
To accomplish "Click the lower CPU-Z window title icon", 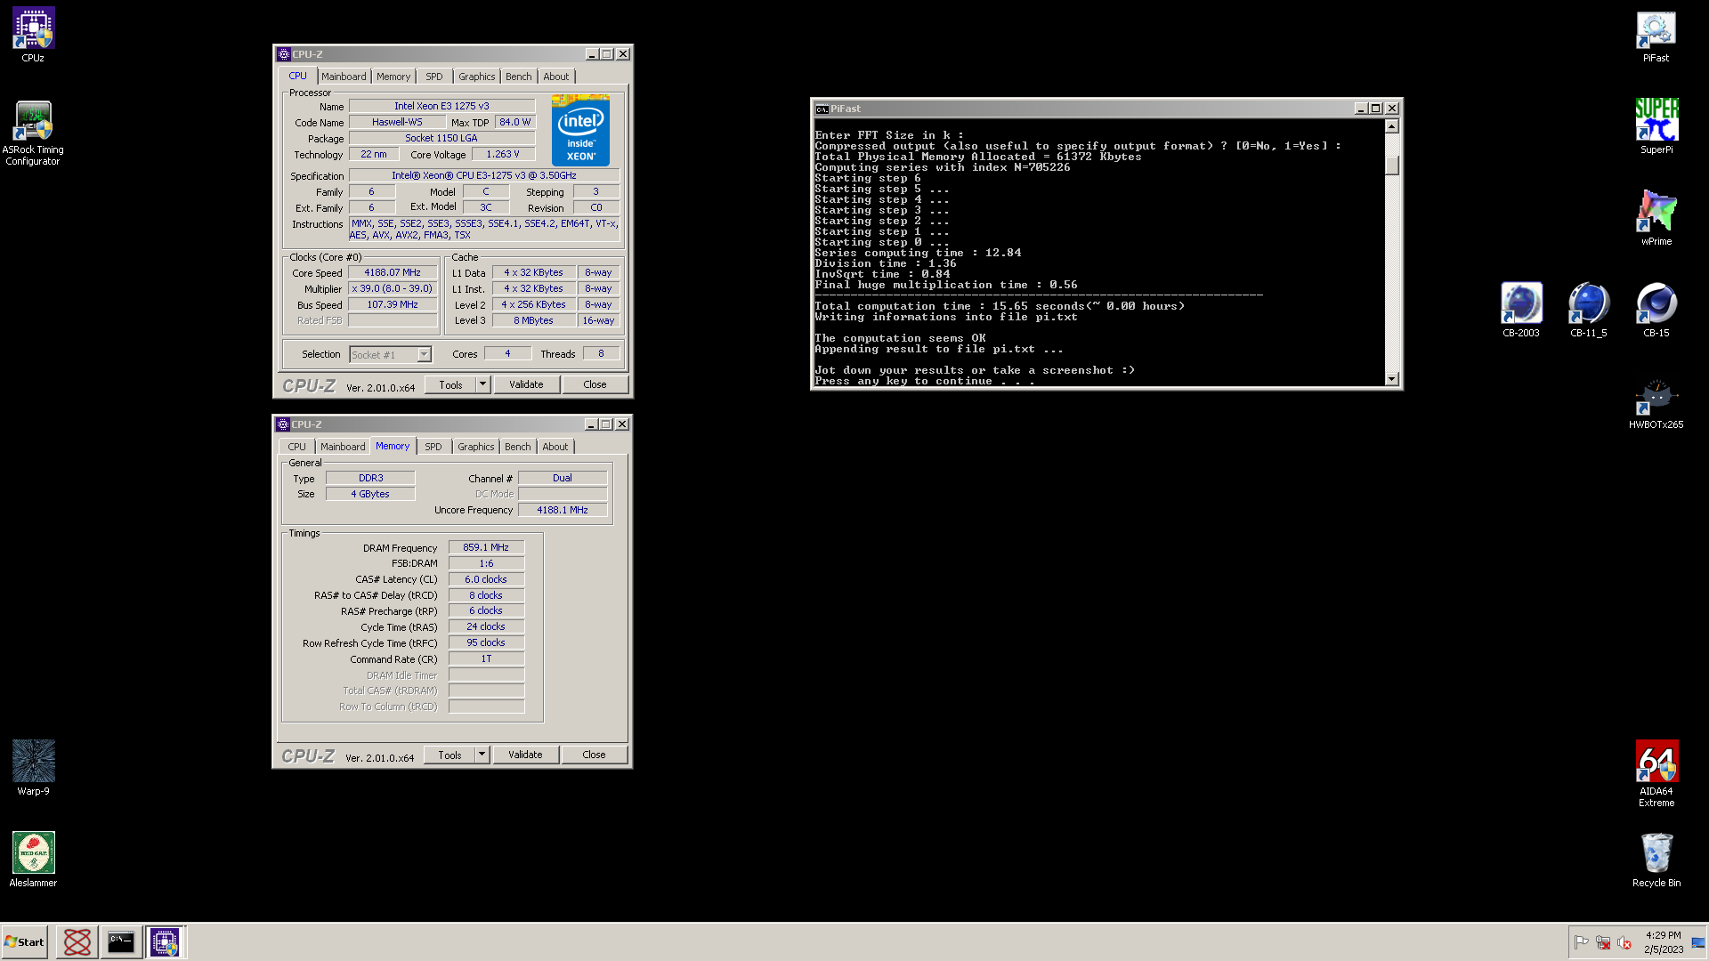I will coord(283,424).
